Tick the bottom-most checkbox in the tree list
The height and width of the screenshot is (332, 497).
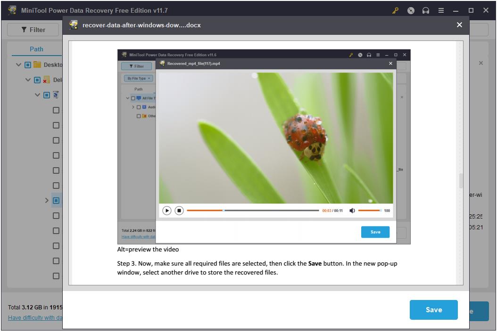pyautogui.click(x=56, y=275)
